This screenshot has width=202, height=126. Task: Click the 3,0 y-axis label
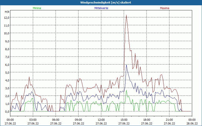[x=7, y=88]
